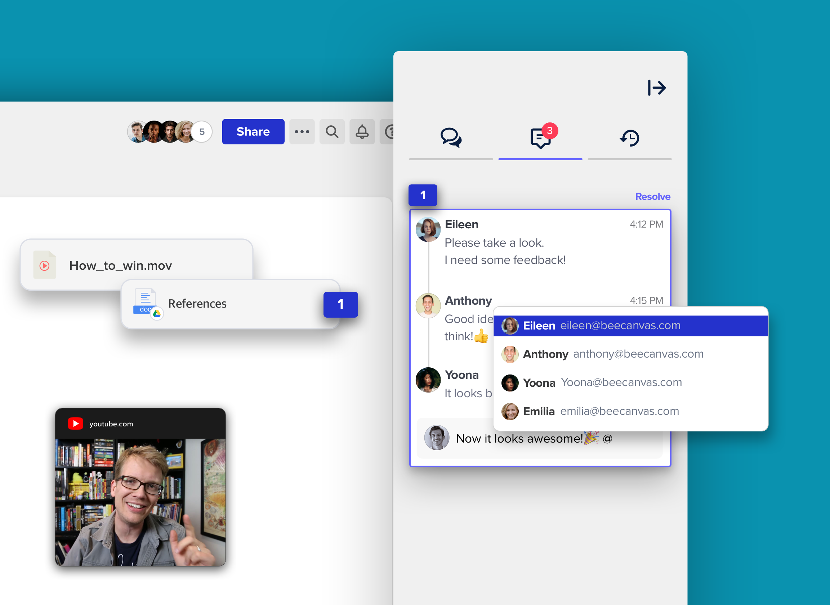The image size is (830, 605).
Task: Click the blue 1 marker on References
Action: 340,304
